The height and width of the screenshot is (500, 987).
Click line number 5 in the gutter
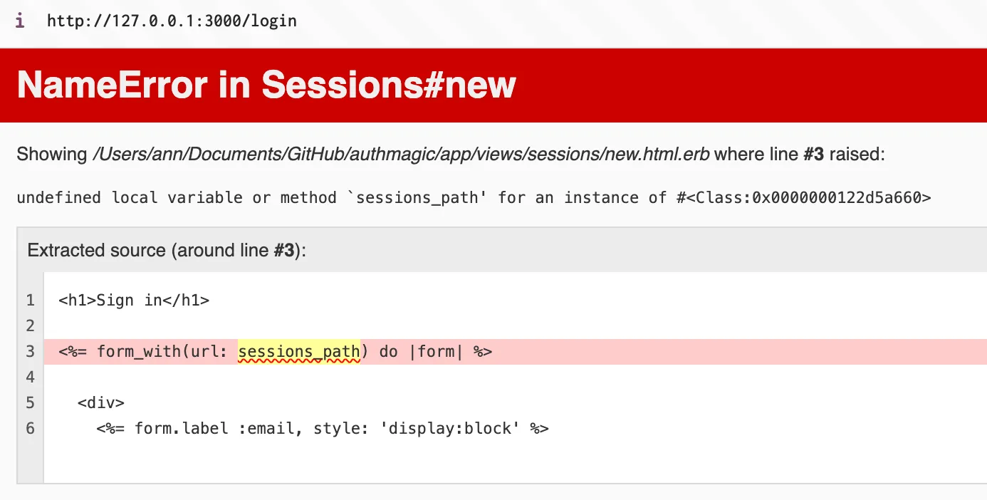(30, 402)
